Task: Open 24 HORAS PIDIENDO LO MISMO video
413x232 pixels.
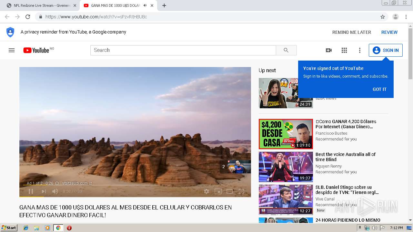Action: coord(348,220)
